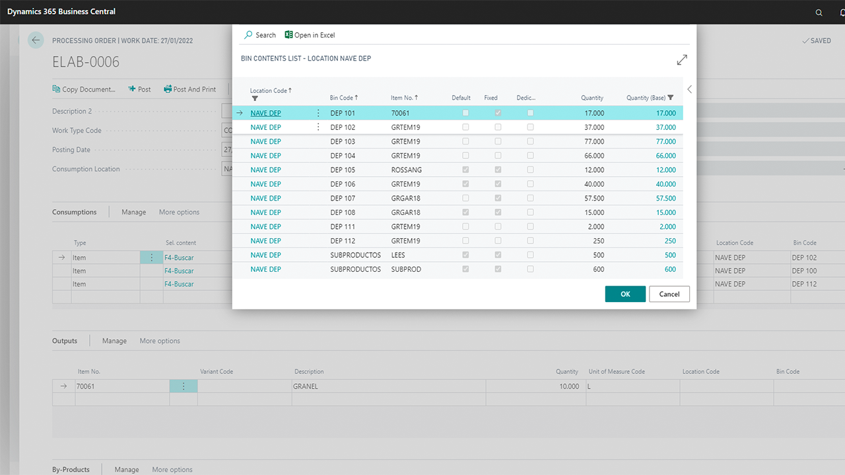This screenshot has height=475, width=845.
Task: Open the Item No. column header menu
Action: (x=404, y=98)
